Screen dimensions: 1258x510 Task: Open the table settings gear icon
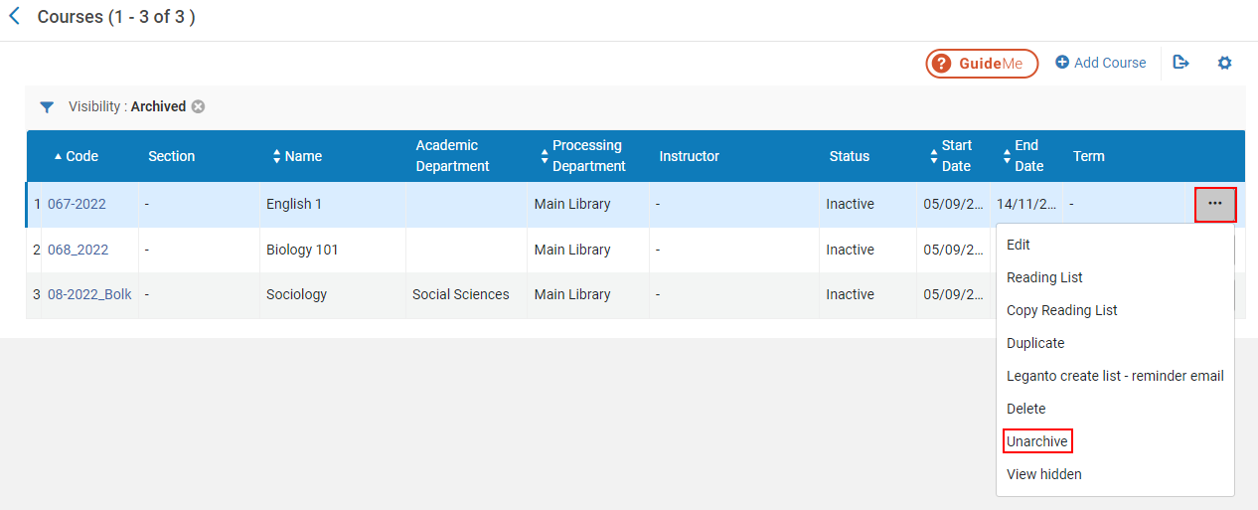[x=1224, y=63]
